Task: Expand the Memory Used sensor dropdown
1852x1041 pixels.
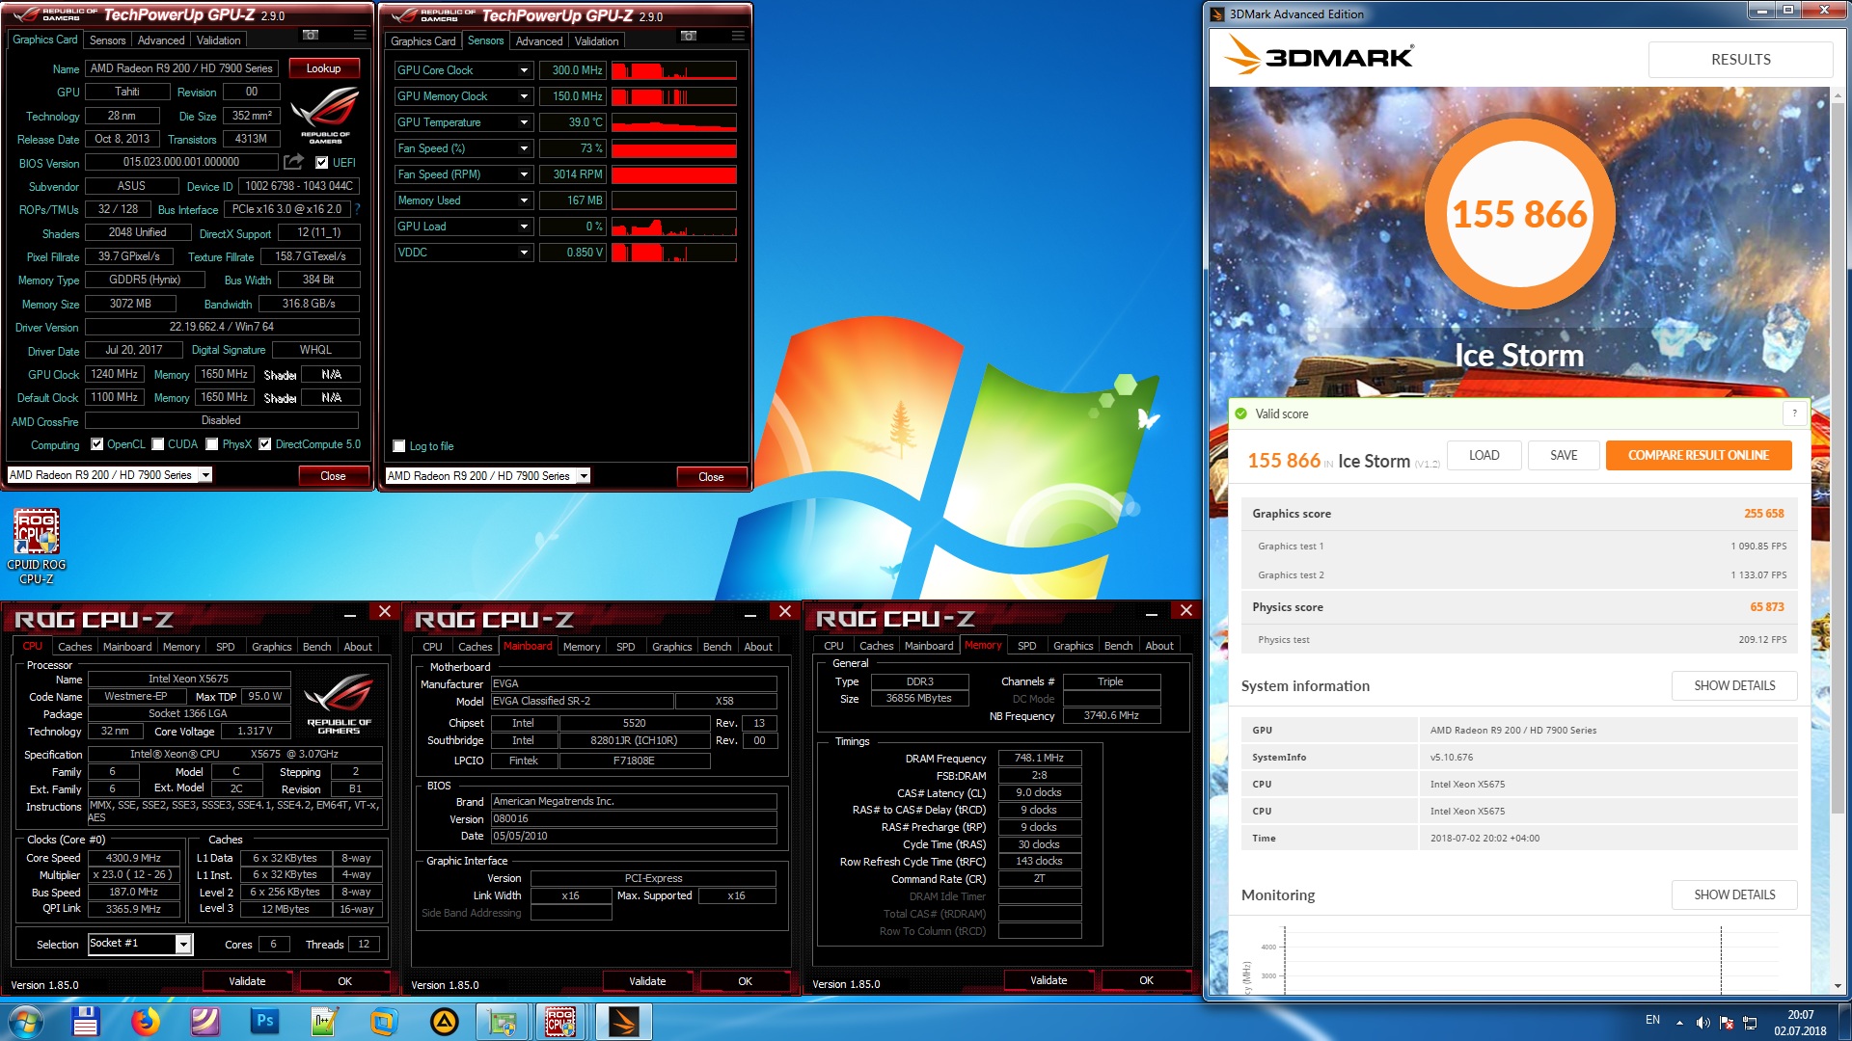Action: [x=524, y=200]
